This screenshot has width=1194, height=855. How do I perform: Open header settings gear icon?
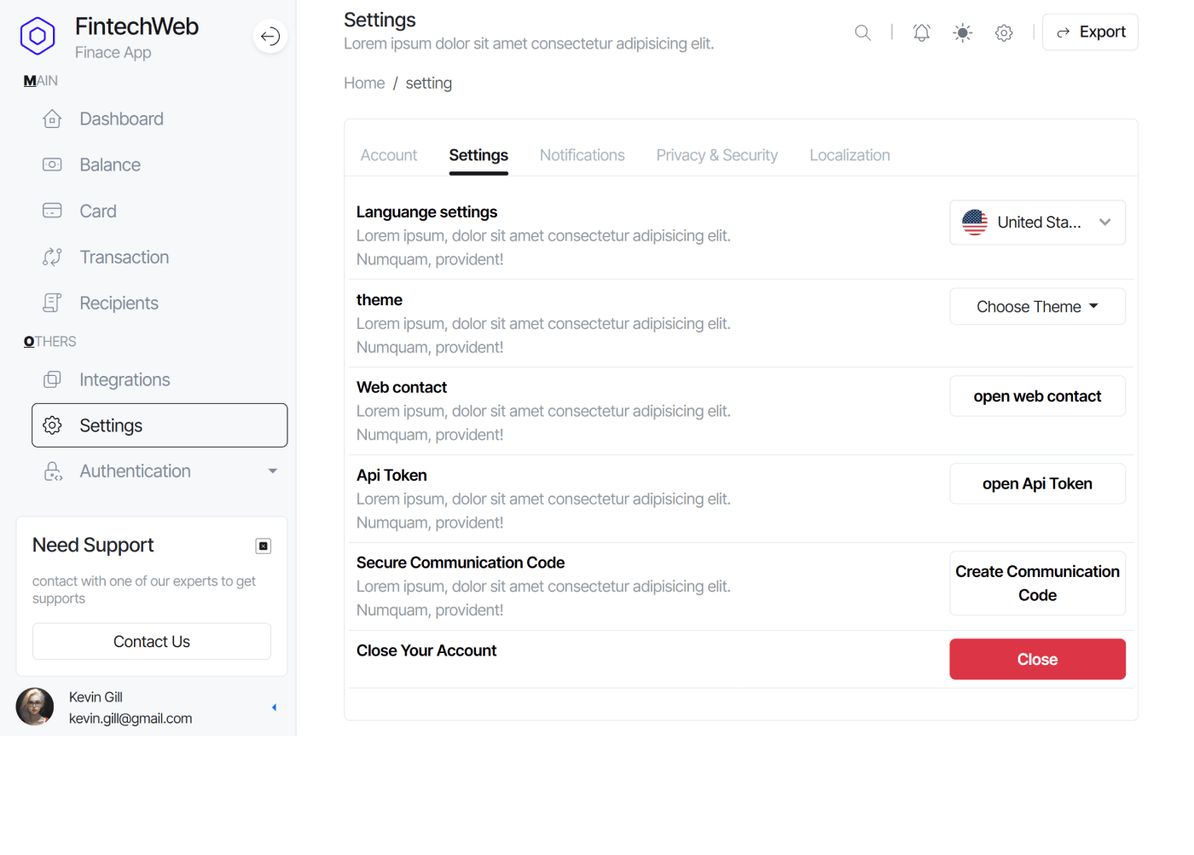[x=1004, y=32]
